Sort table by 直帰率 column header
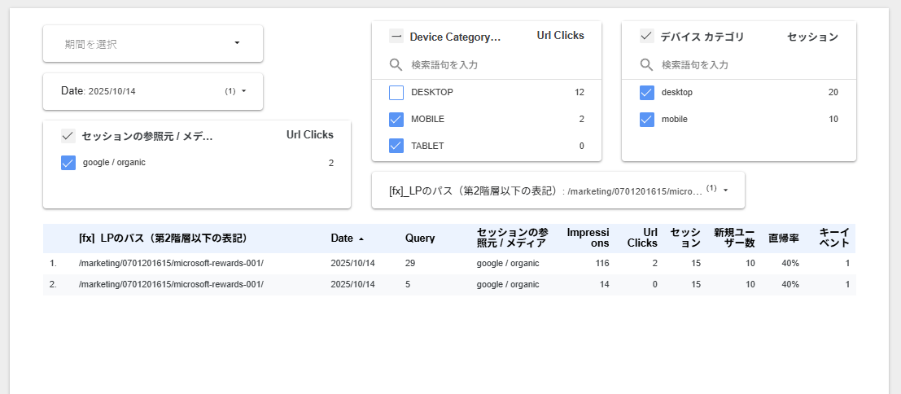The width and height of the screenshot is (901, 394). click(783, 239)
